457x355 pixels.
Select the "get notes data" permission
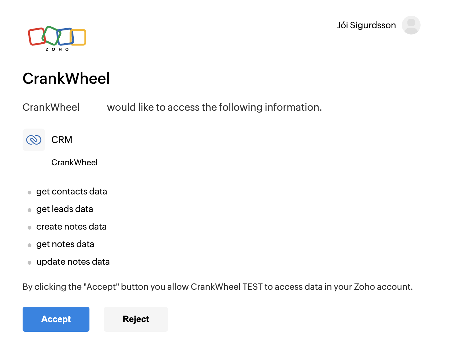pos(65,244)
